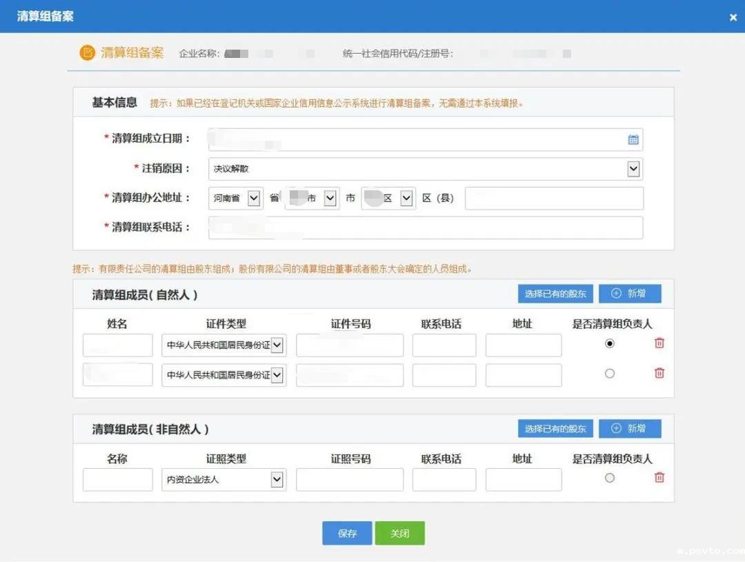Delete the second natural person member row

tap(659, 373)
